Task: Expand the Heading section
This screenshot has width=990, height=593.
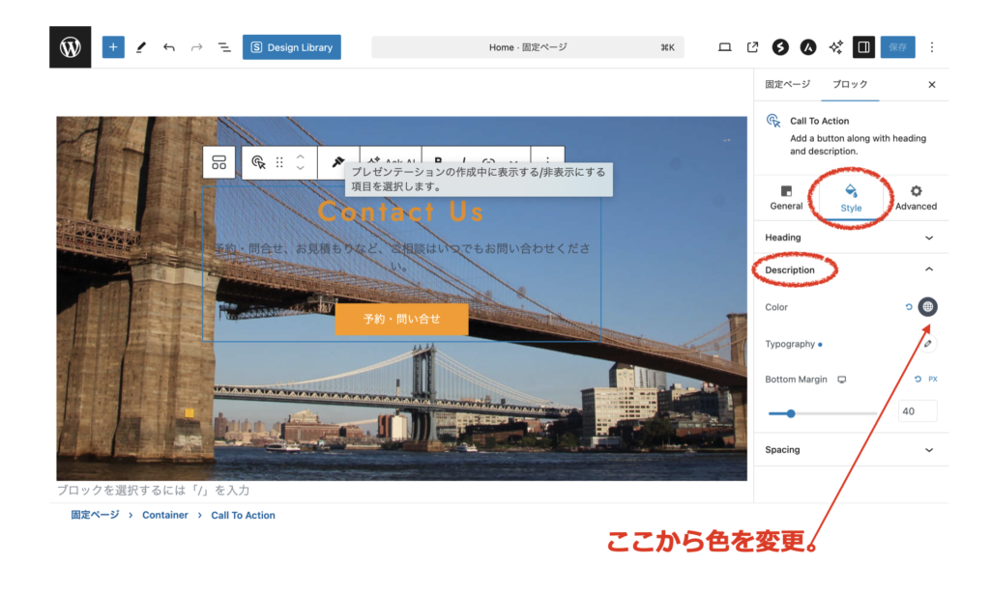Action: [929, 238]
